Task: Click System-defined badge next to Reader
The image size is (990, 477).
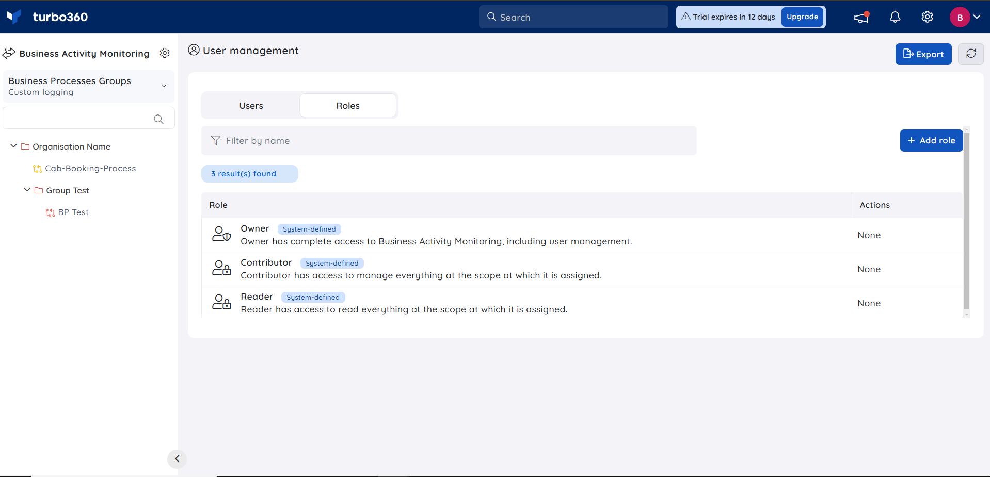Action: click(x=313, y=297)
